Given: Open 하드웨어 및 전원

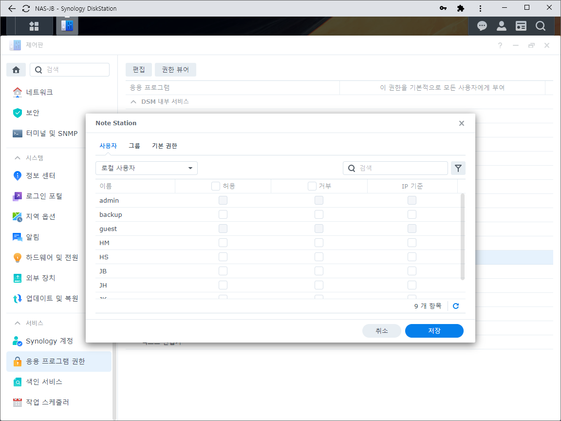Looking at the screenshot, I should click(x=45, y=257).
